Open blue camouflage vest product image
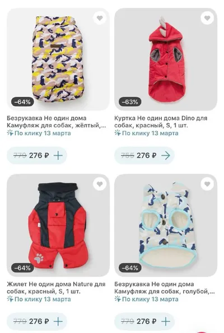This screenshot has width=224, height=333. pos(166,225)
